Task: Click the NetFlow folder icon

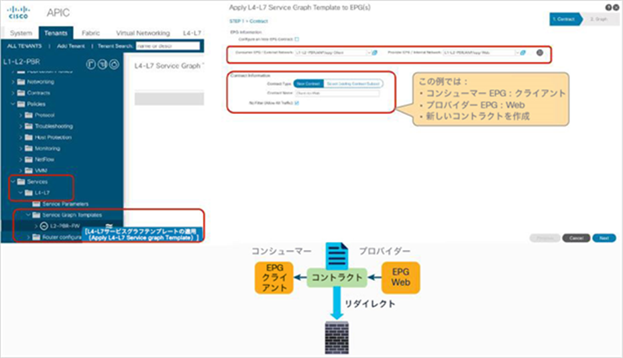Action: pos(29,160)
